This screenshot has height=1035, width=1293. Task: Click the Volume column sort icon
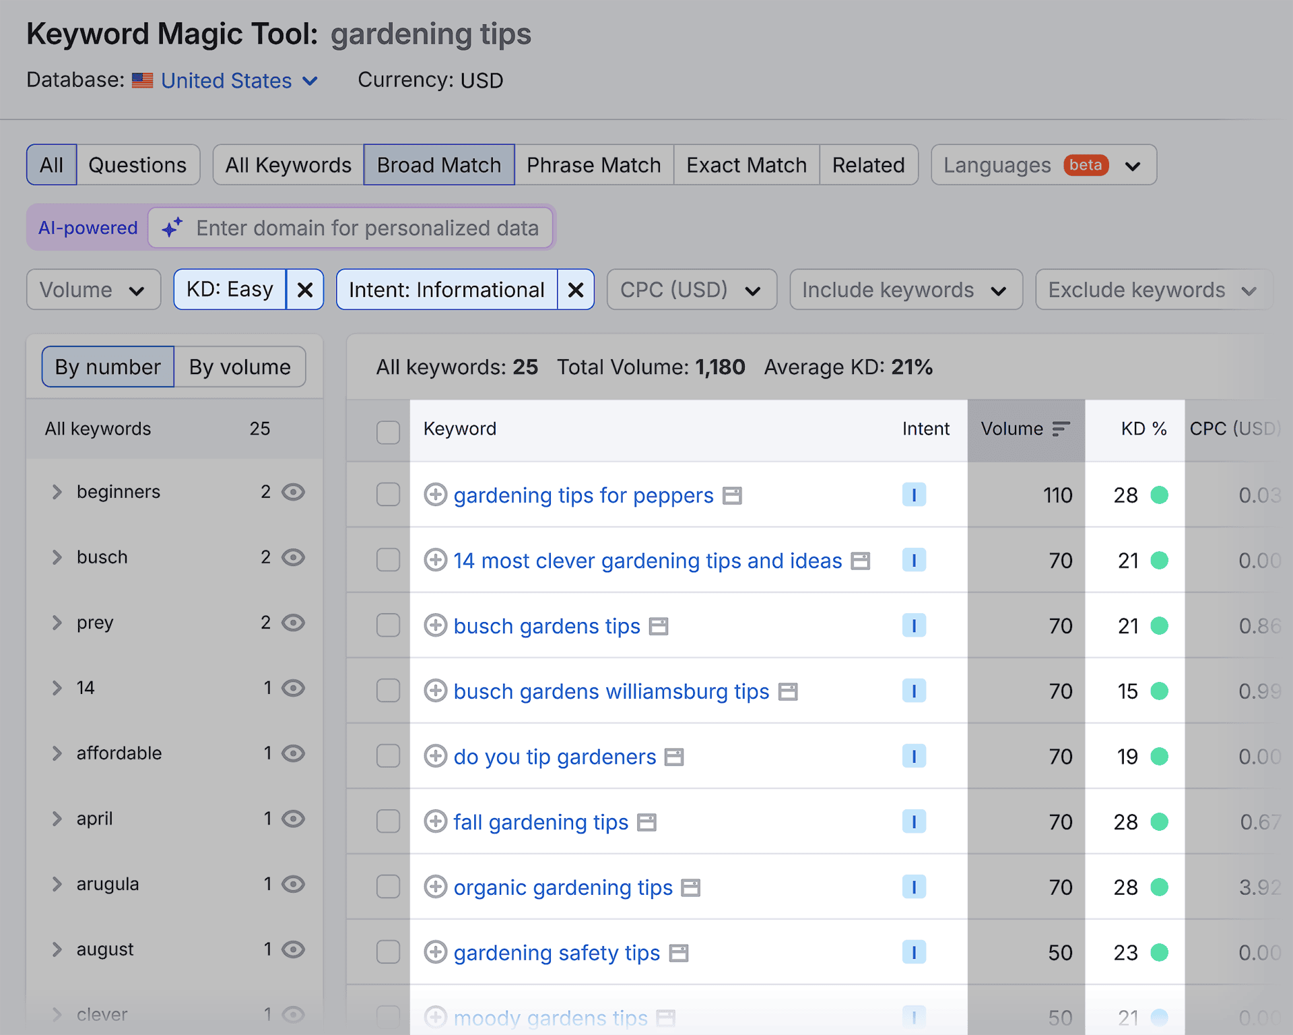point(1061,429)
